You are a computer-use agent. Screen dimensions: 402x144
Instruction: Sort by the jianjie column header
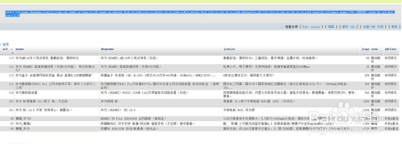[229, 49]
